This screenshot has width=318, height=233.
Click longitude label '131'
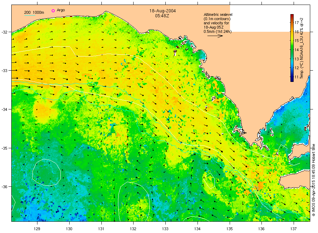coord(101,229)
